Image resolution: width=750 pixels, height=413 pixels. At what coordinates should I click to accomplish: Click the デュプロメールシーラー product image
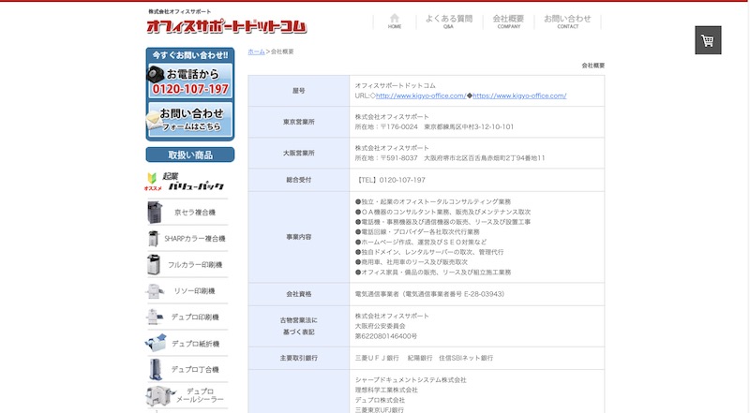160,396
